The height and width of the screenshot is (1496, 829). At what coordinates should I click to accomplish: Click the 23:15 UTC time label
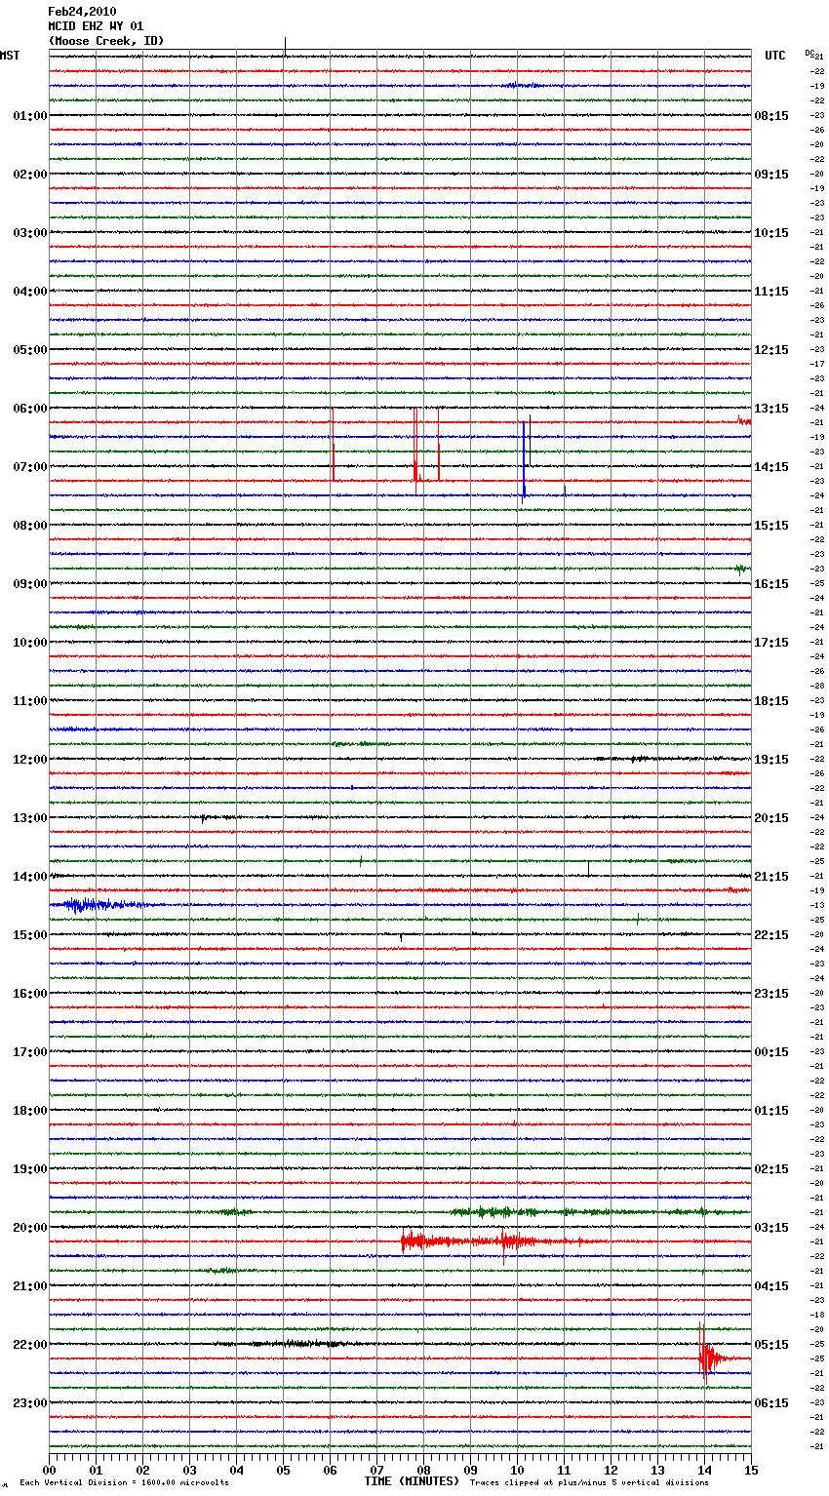[x=771, y=994]
